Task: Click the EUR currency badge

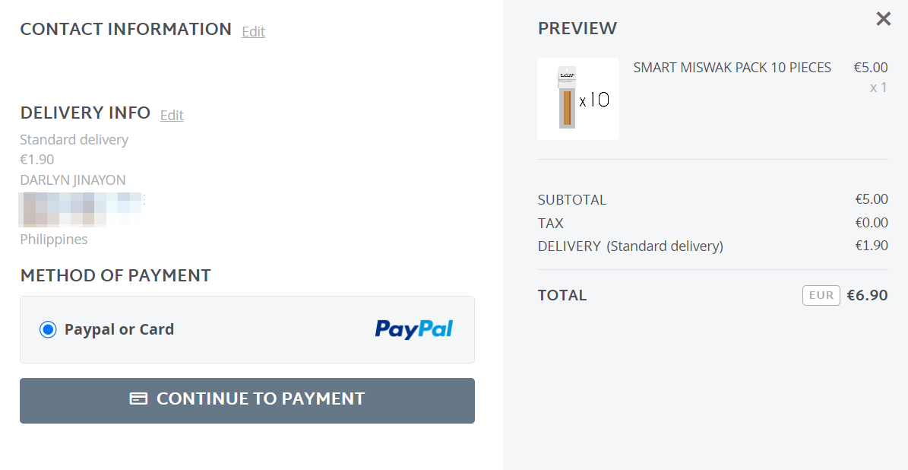Action: click(821, 295)
